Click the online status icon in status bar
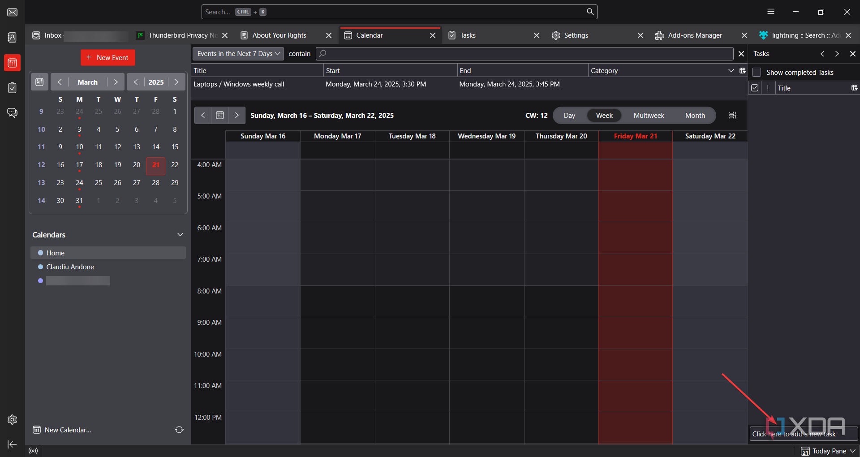The width and height of the screenshot is (860, 457). 33,451
